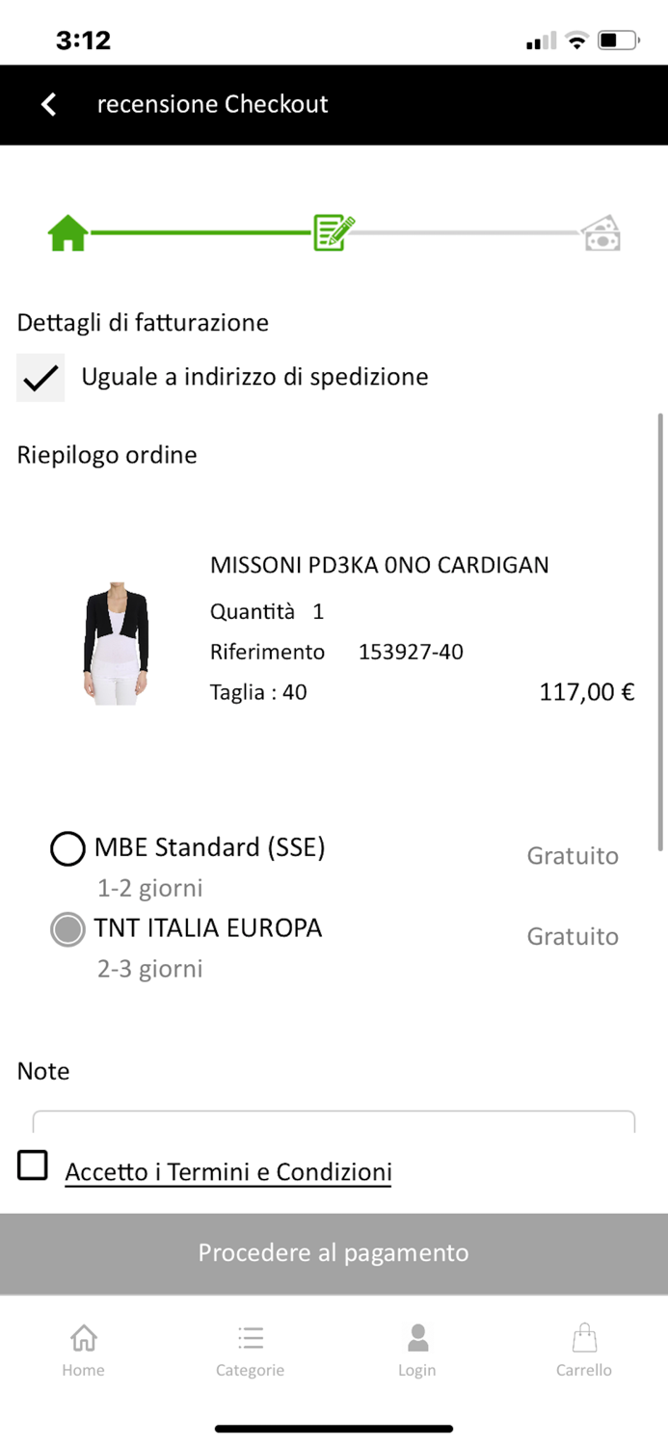Check 'Accetto i Termini e Condizioni'

(32, 1165)
